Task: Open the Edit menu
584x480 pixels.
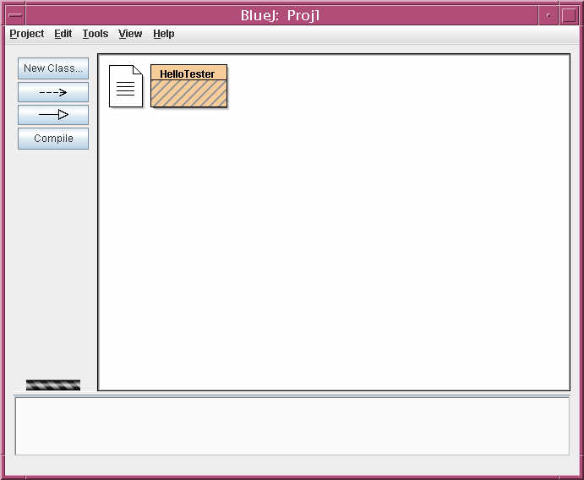Action: tap(63, 34)
